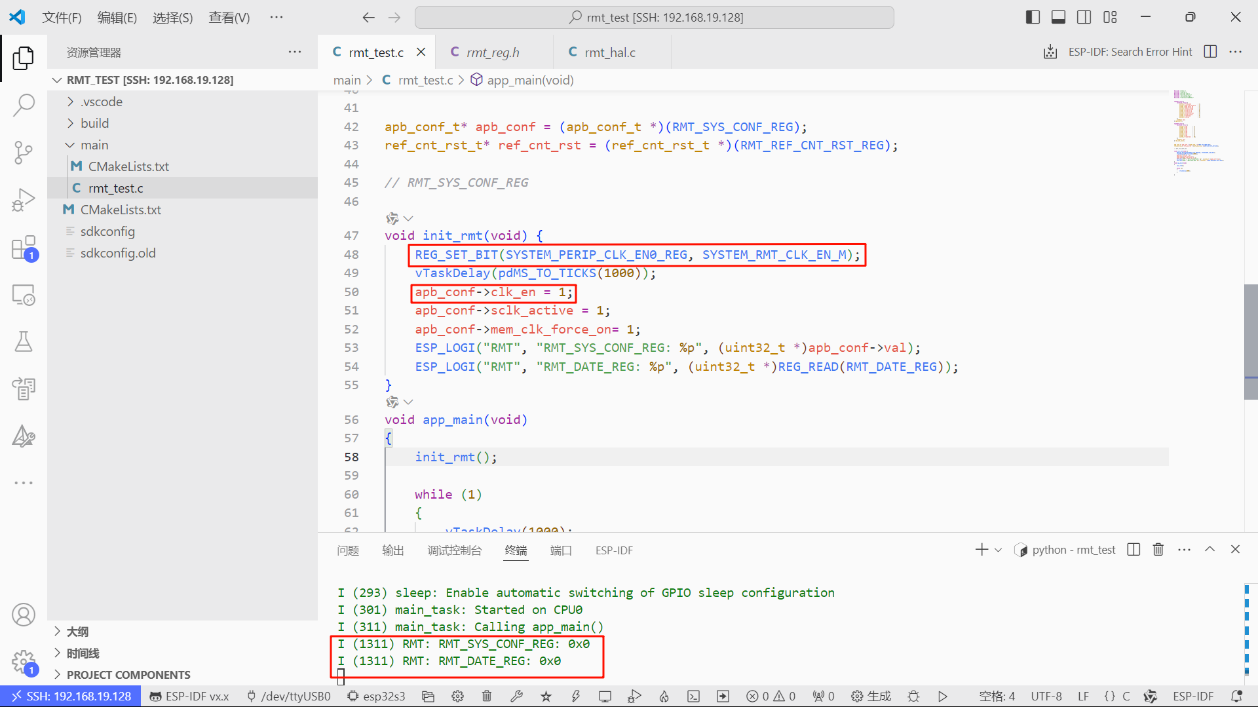Change the UTF-8 file encoding

[x=1046, y=696]
